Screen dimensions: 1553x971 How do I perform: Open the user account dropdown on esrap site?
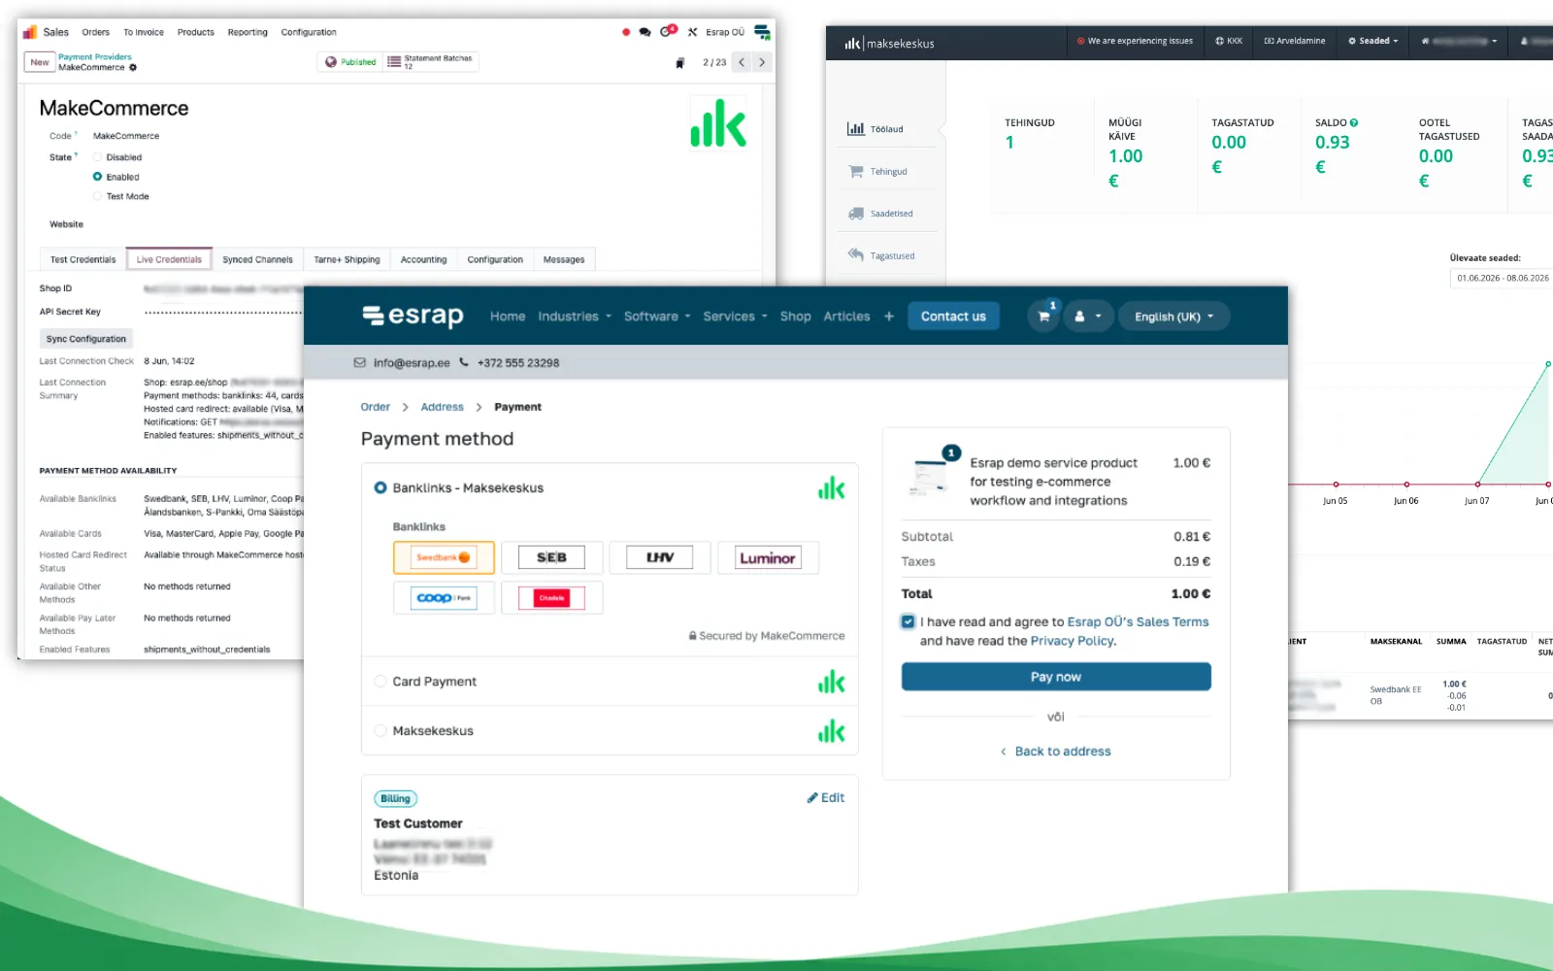coord(1087,317)
